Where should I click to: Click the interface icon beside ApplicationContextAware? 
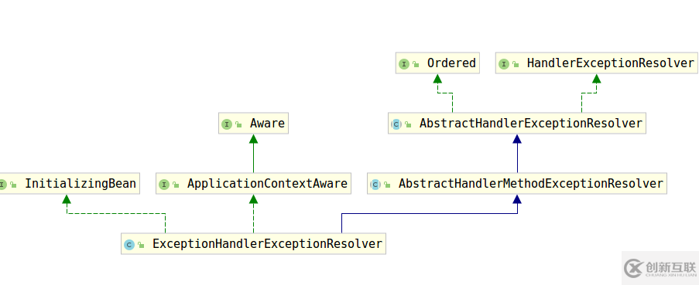tap(164, 185)
